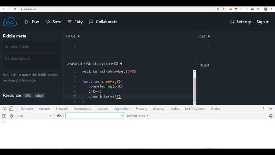
Task: Go forward in the browser
Action: [x=9, y=9]
